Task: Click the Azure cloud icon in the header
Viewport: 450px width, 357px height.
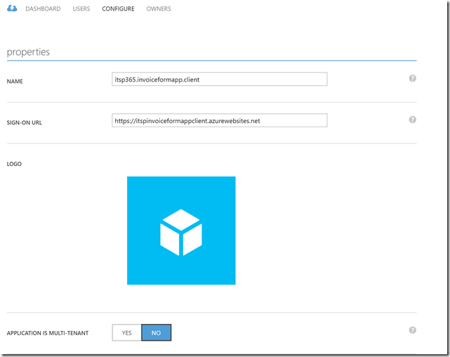Action: [13, 9]
